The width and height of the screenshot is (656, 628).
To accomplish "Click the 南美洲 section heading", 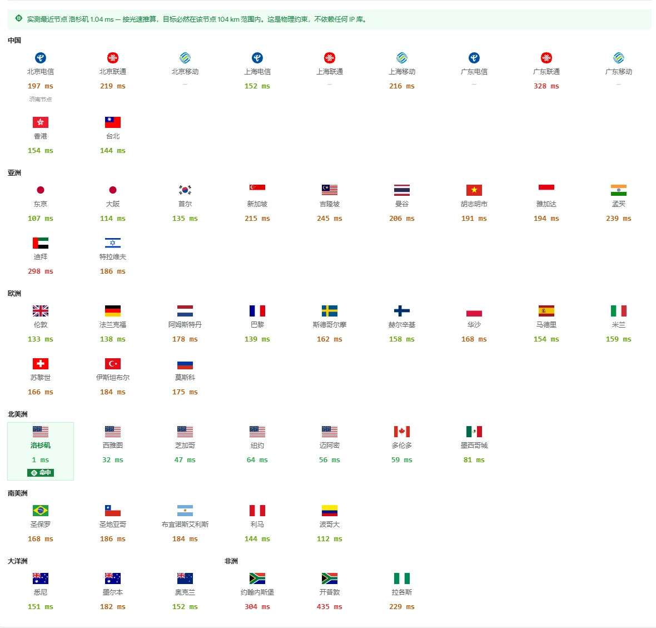I will click(18, 493).
